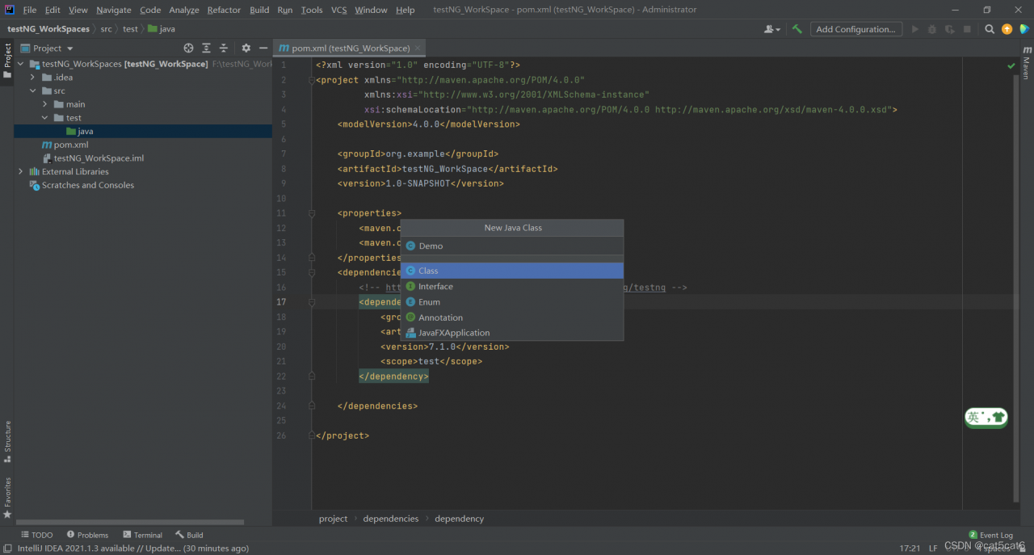Screen dimensions: 1034x555
Task: Open the Navigate menu
Action: coord(114,10)
